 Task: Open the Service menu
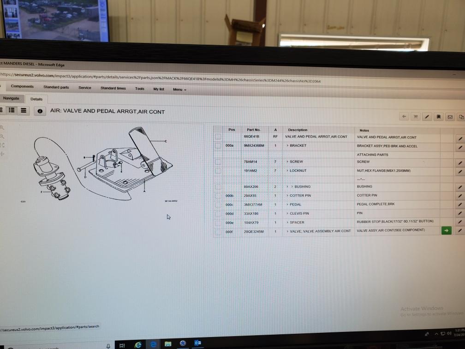[x=85, y=88]
